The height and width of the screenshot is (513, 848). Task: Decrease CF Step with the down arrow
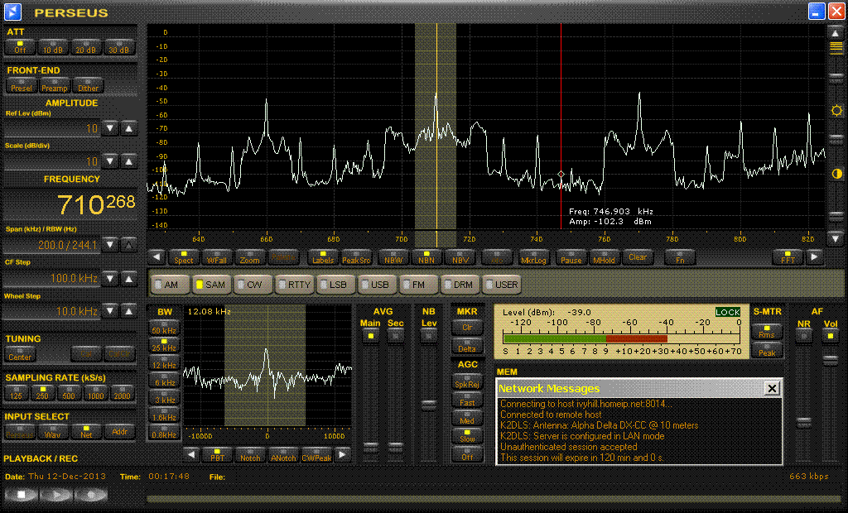pyautogui.click(x=110, y=278)
